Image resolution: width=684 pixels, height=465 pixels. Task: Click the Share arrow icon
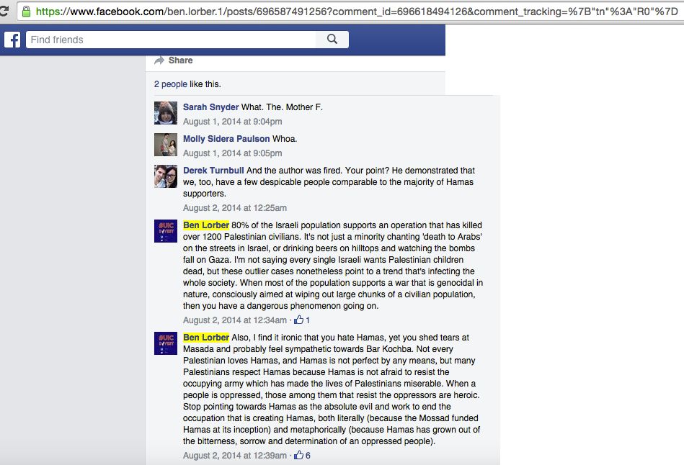[159, 60]
